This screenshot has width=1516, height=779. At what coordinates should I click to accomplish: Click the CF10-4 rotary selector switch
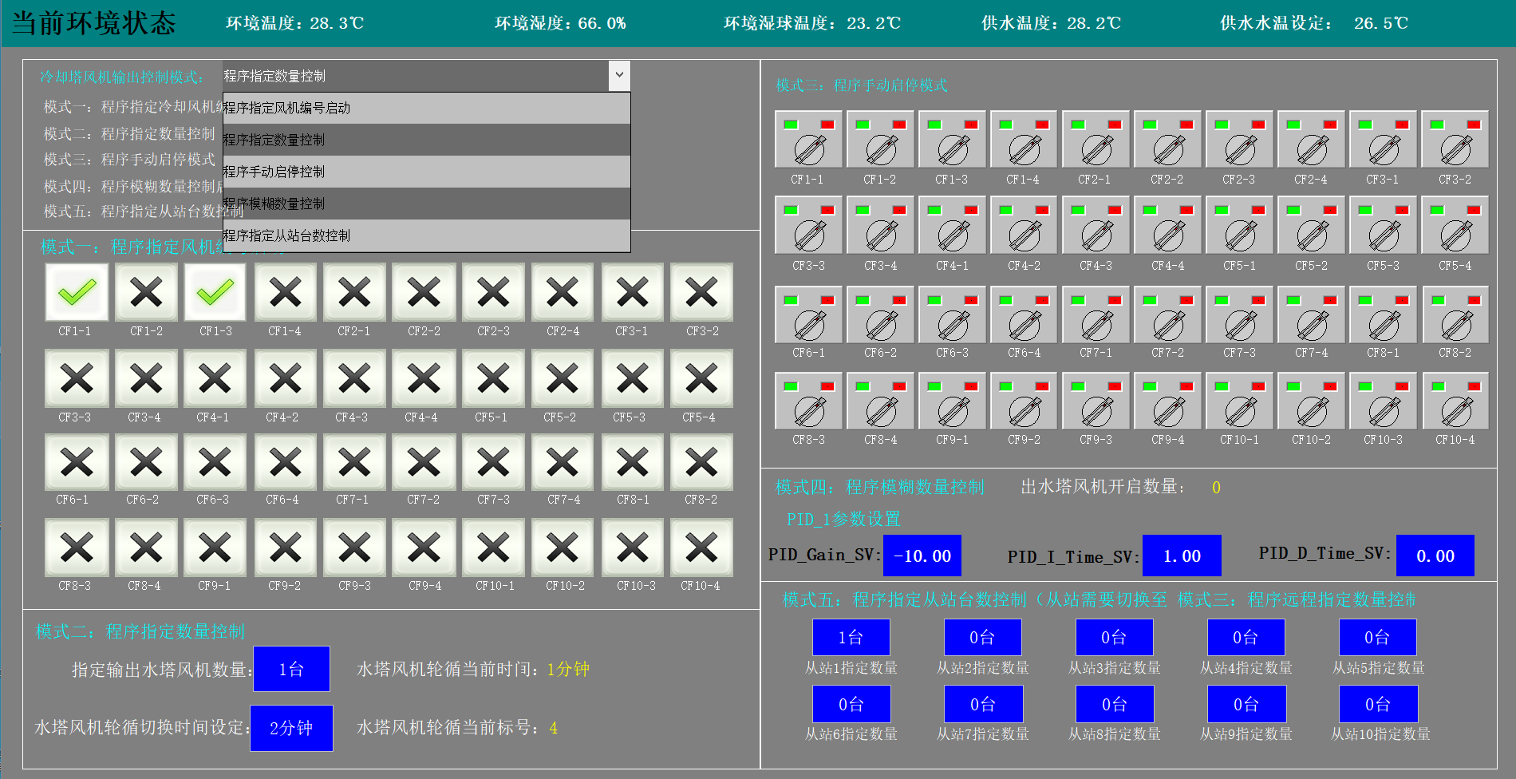tap(1455, 410)
